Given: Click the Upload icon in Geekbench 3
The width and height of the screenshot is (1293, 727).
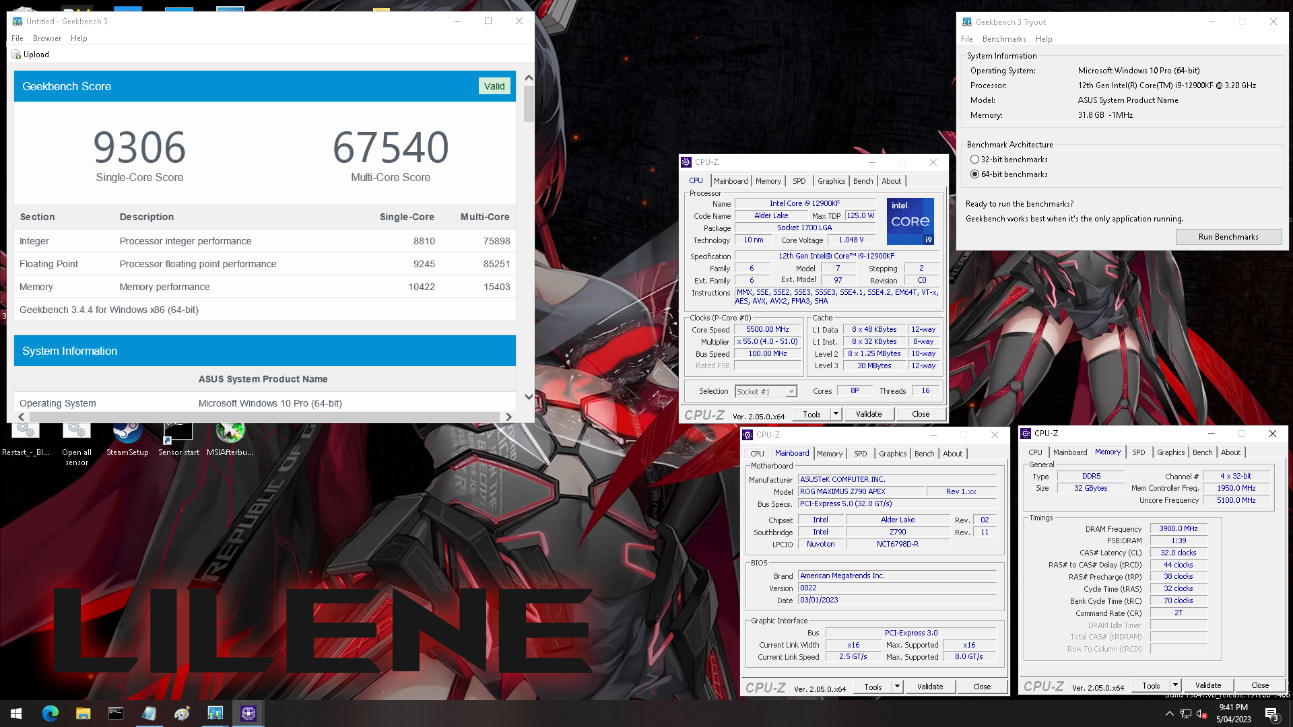Looking at the screenshot, I should pyautogui.click(x=16, y=55).
